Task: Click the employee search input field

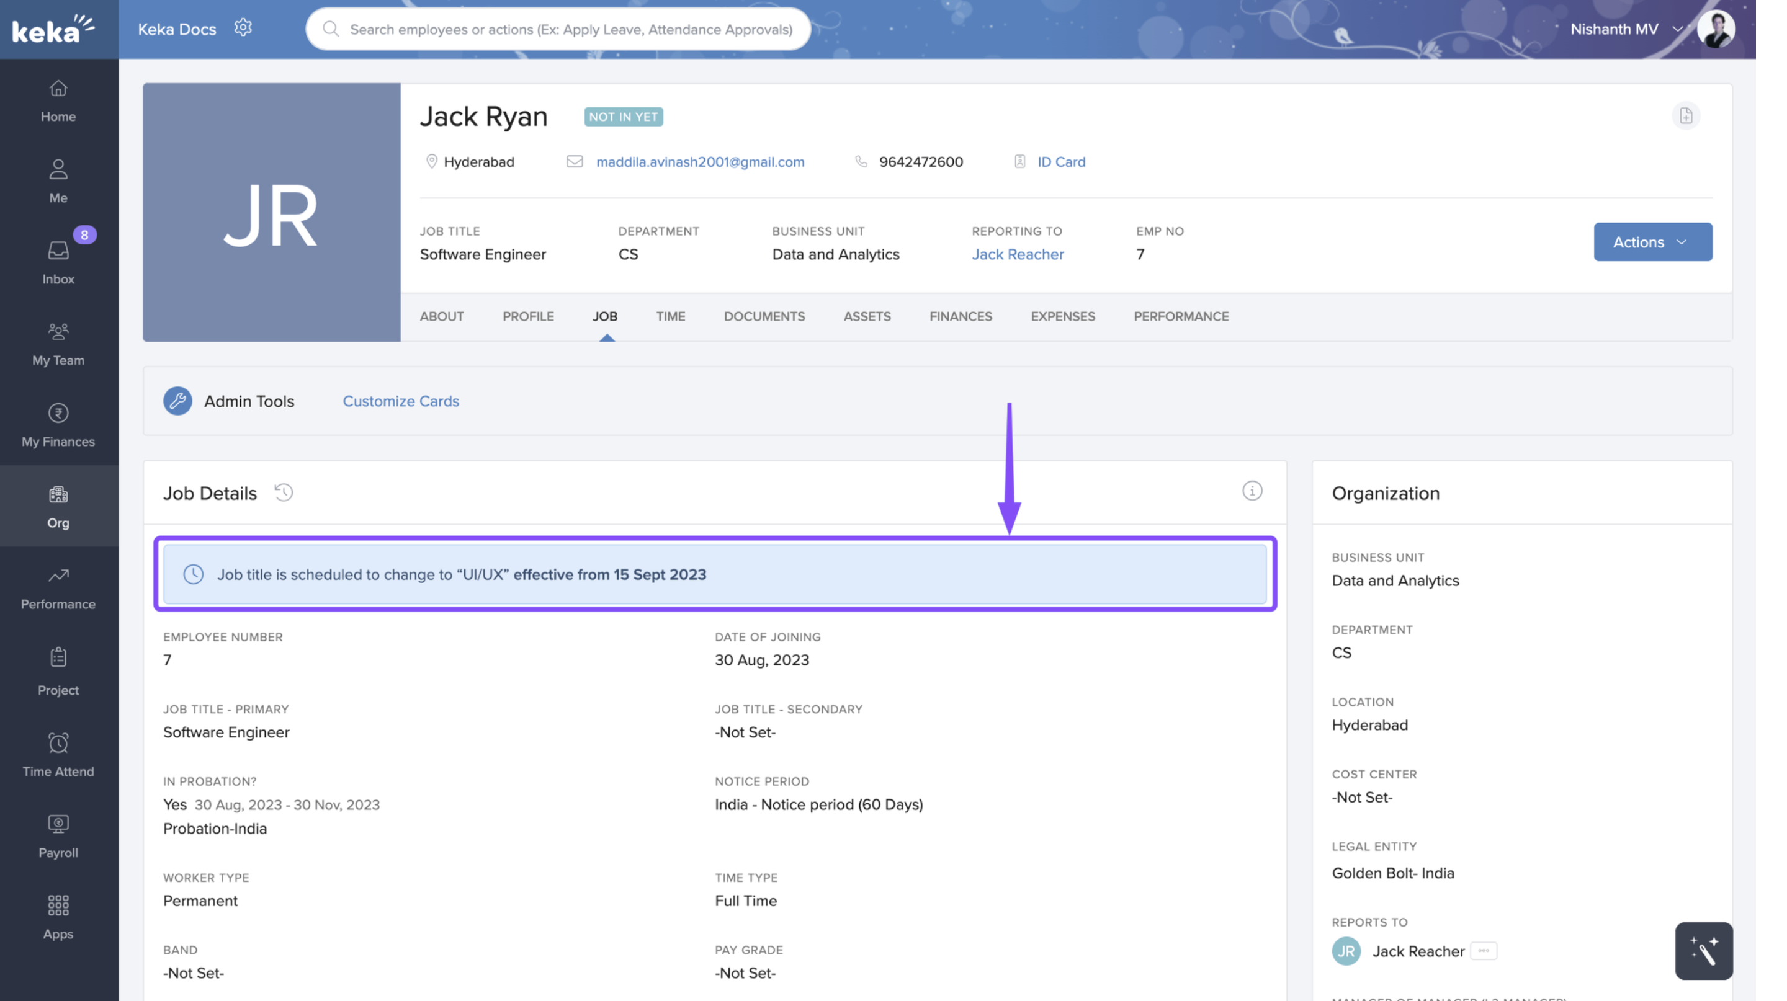Action: (x=570, y=29)
